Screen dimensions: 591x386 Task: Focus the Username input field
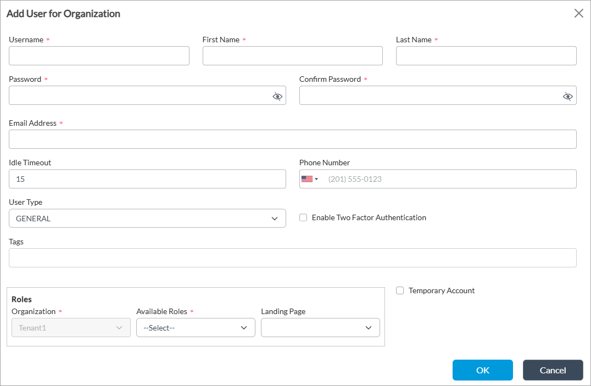point(99,56)
